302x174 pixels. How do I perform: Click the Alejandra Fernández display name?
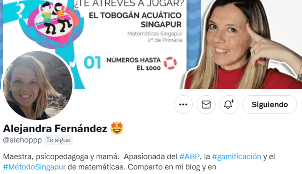(55, 128)
